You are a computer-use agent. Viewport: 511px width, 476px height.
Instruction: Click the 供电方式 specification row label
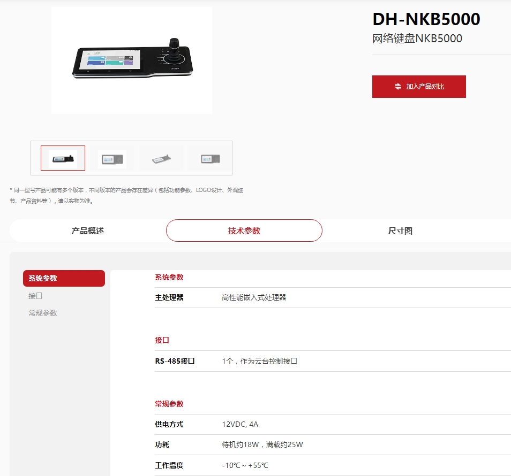(x=169, y=424)
